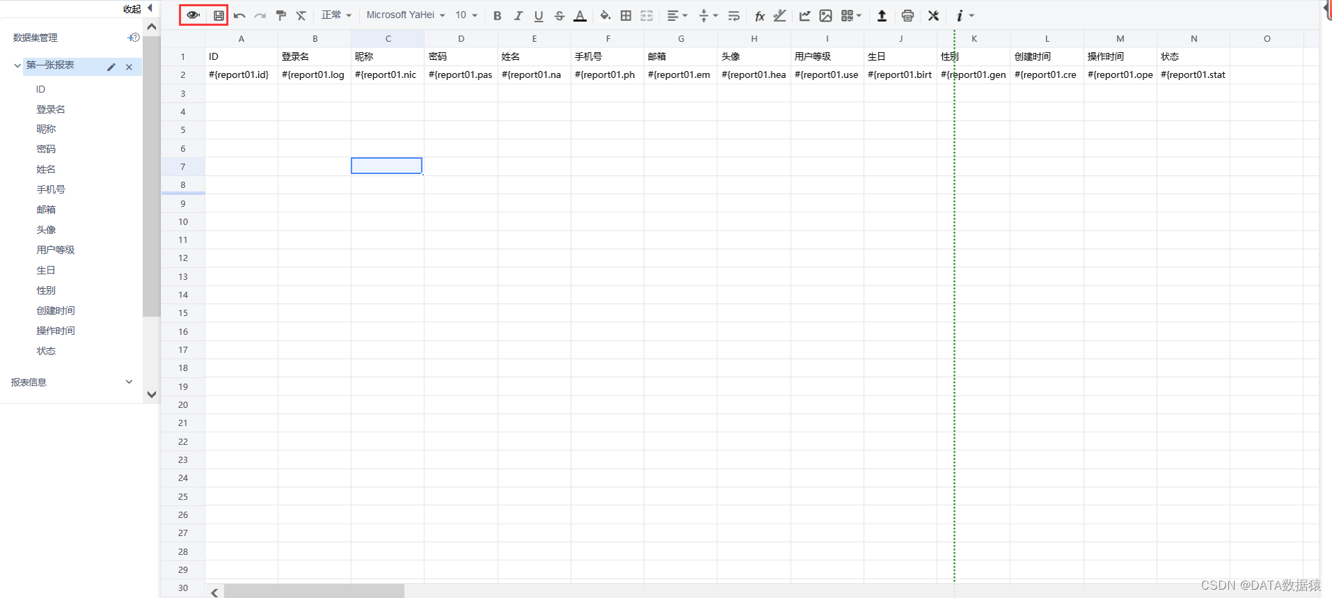Undo the last action
Viewport: 1332px width, 598px height.
[x=240, y=15]
